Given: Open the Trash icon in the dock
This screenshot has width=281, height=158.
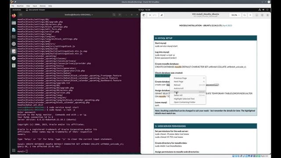Looking at the screenshot, I should click(x=14, y=65).
